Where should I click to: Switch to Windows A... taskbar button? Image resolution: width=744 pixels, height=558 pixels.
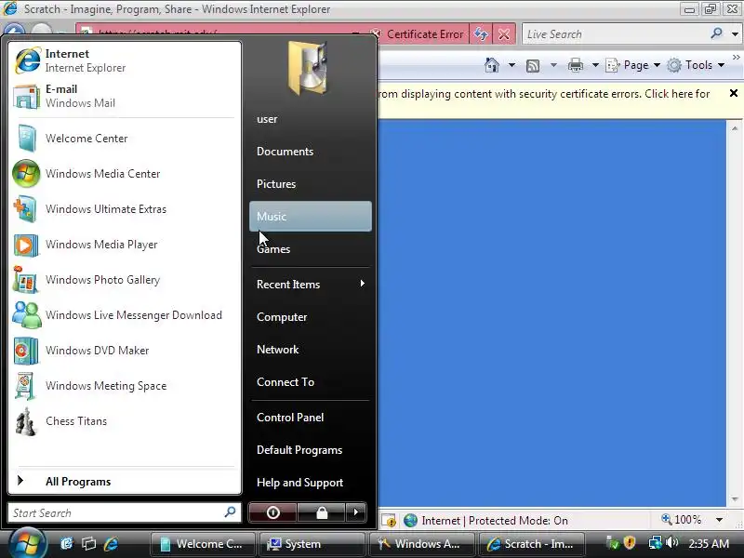coord(422,544)
